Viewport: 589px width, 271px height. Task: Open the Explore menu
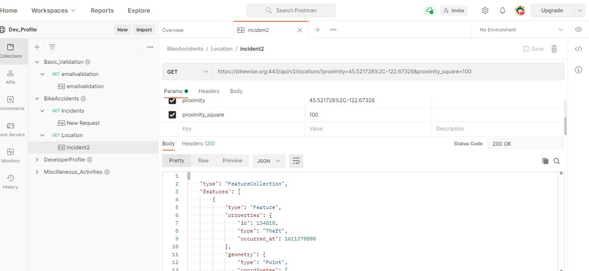(139, 10)
